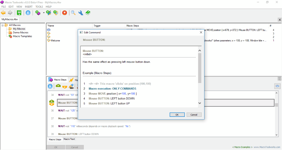
Task: Click the down arrow of macro steps scrollbar
Action: click(x=277, y=135)
